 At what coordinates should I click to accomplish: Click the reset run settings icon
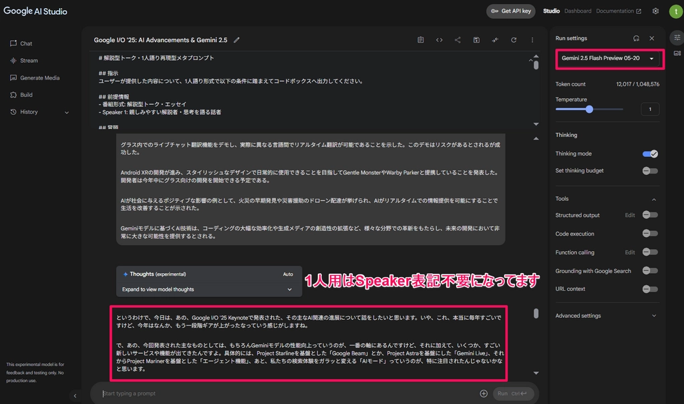(x=637, y=38)
